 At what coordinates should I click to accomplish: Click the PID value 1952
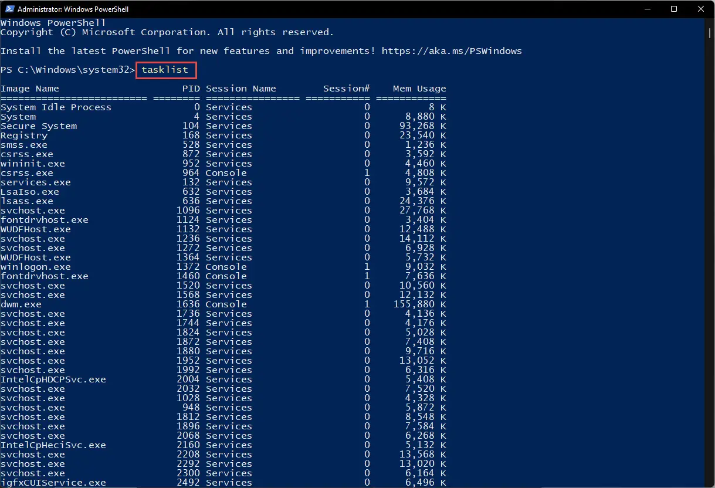tap(188, 361)
